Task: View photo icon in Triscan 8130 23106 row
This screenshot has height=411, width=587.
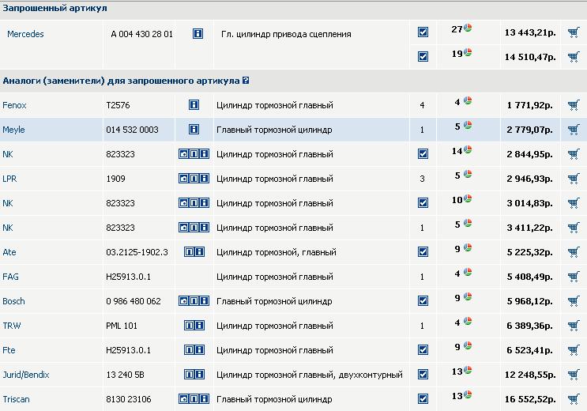Action: coord(183,398)
